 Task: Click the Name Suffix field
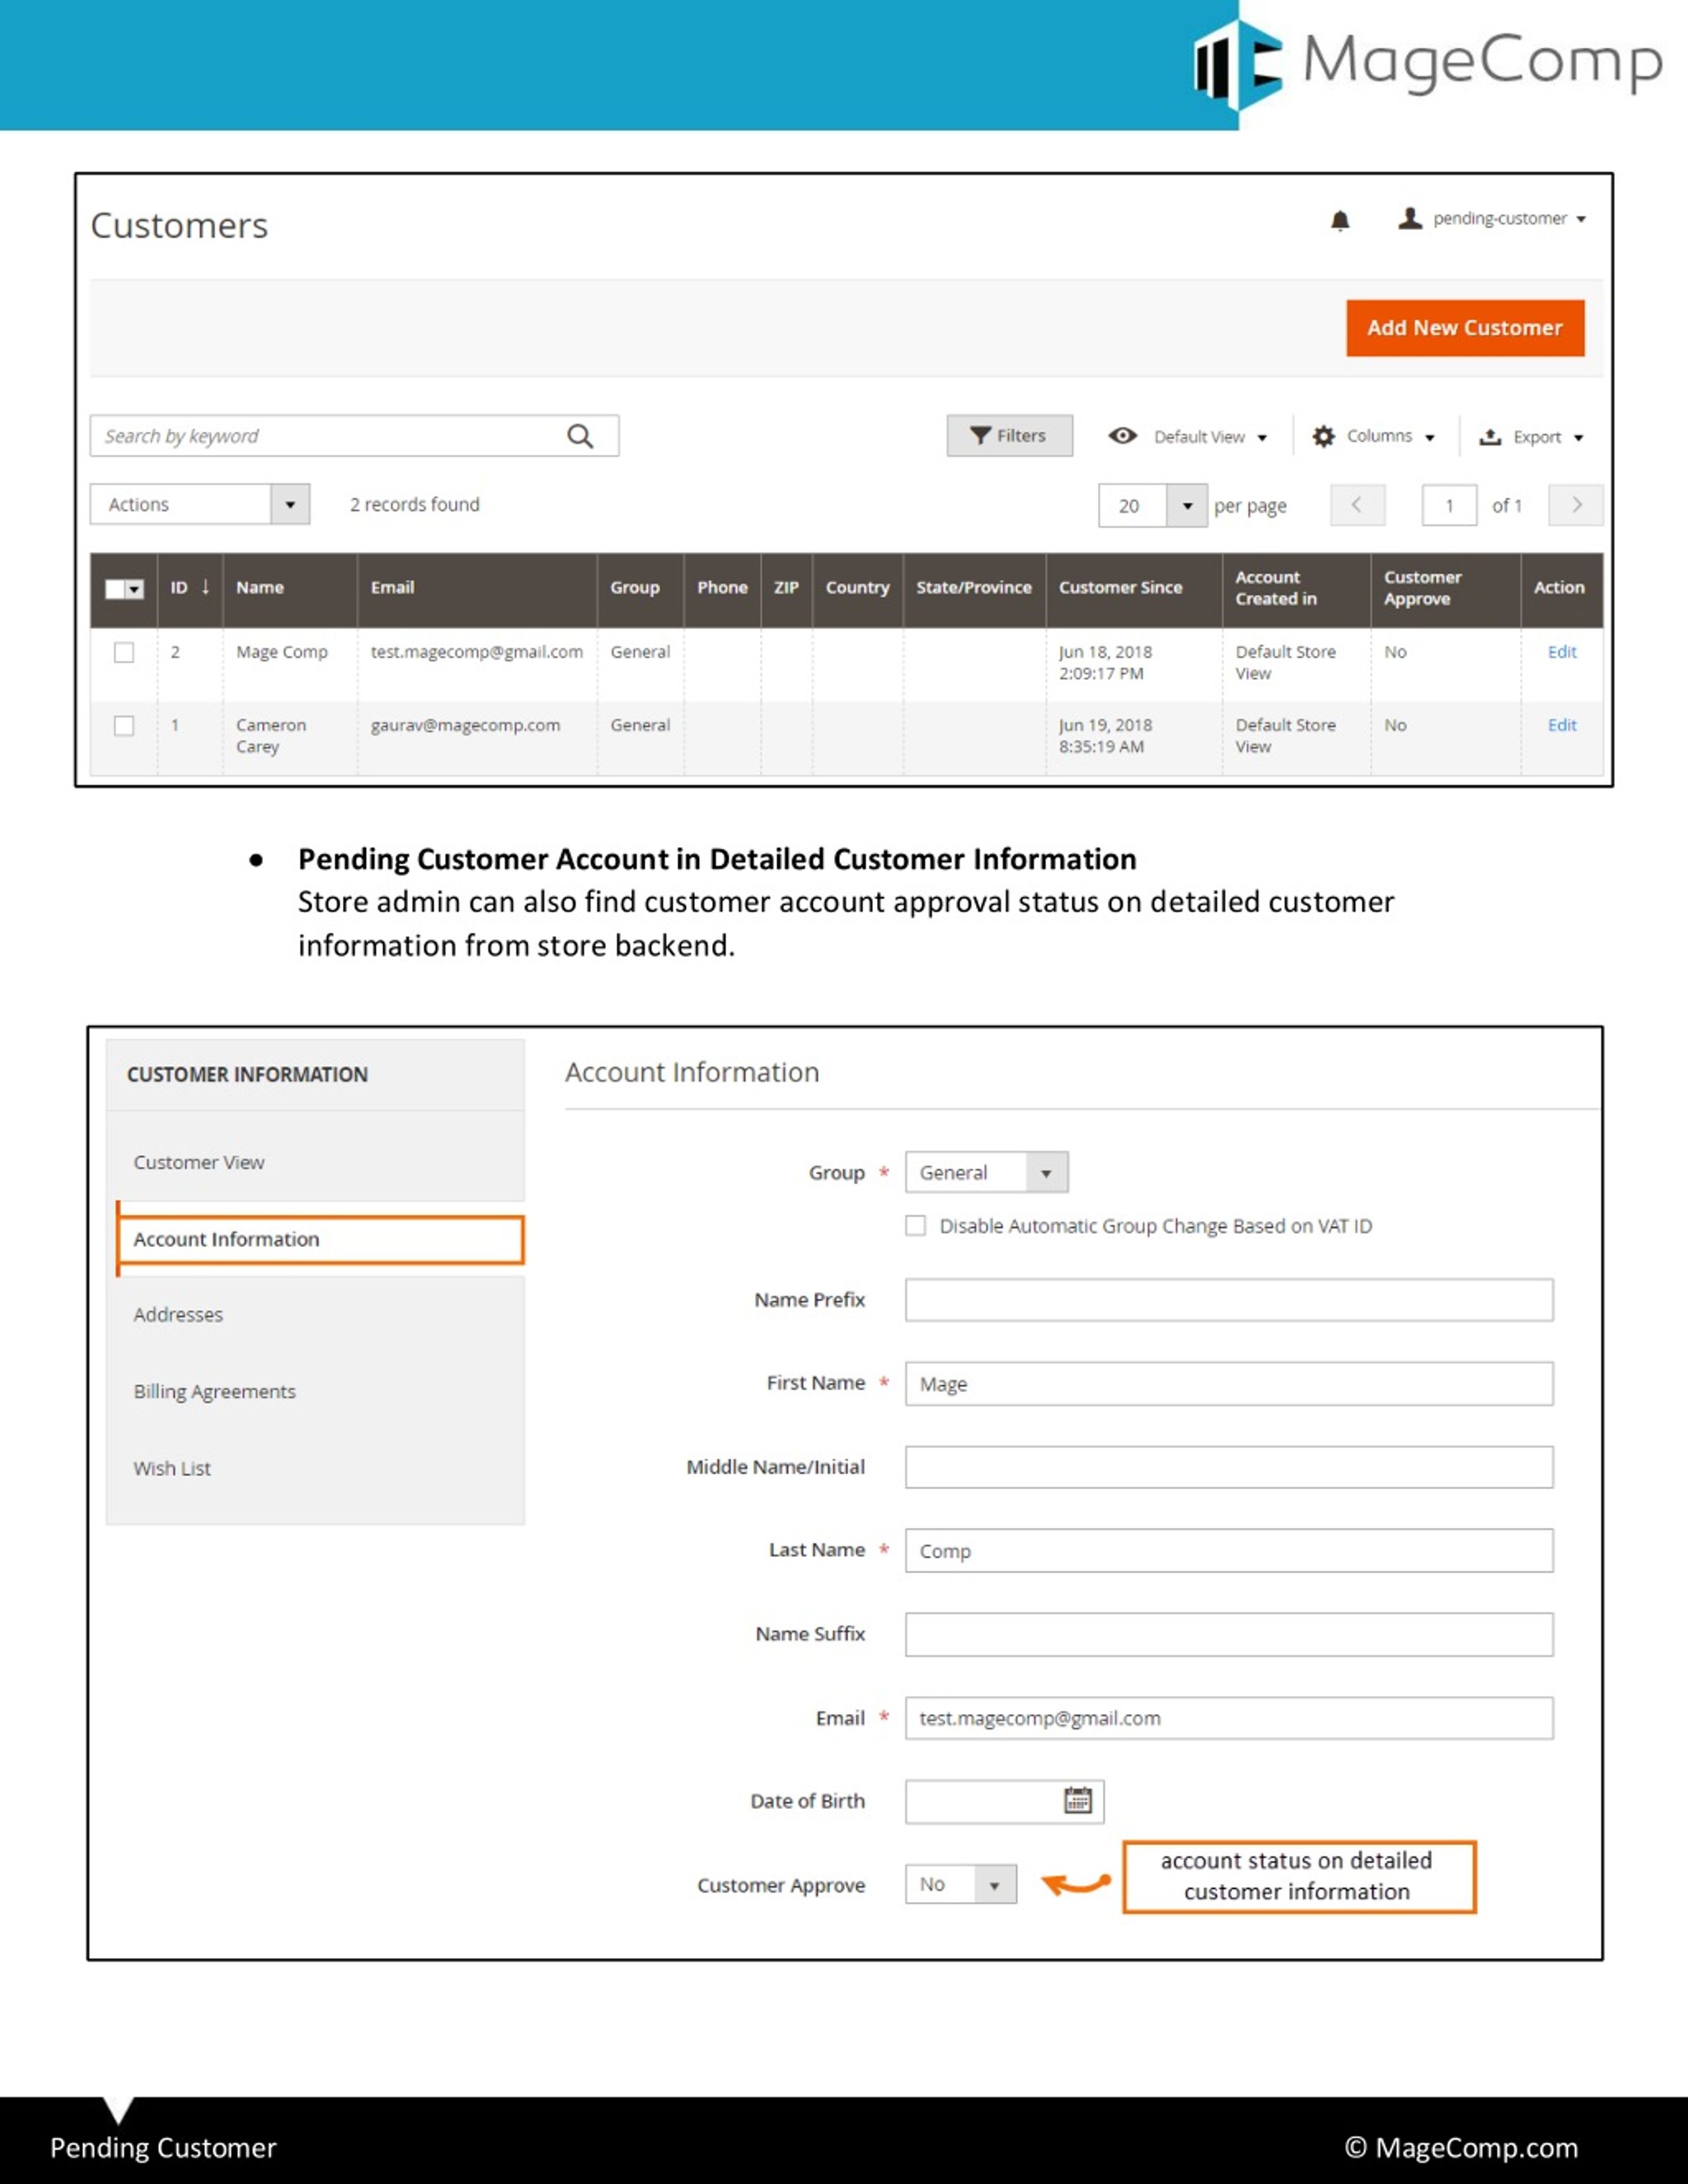tap(1229, 1634)
